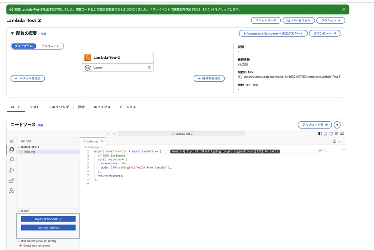Close the index.mjs editor tab
This screenshot has width=374, height=250.
click(102, 141)
